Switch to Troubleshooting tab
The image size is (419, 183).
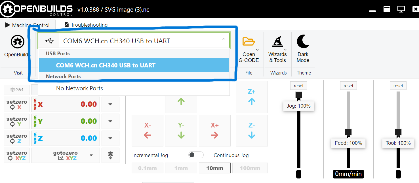(x=86, y=25)
